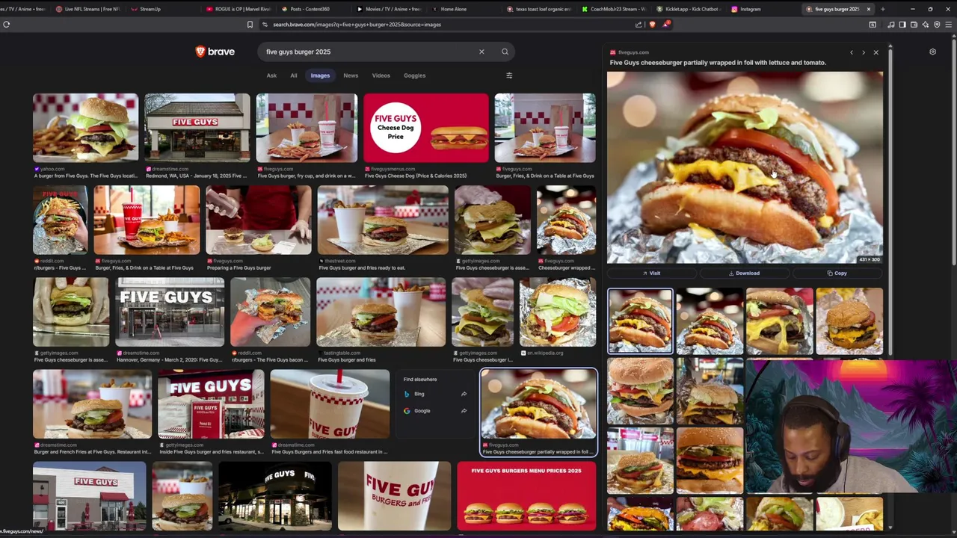The width and height of the screenshot is (957, 538).
Task: Reload the page from browser toolbar
Action: coord(6,25)
